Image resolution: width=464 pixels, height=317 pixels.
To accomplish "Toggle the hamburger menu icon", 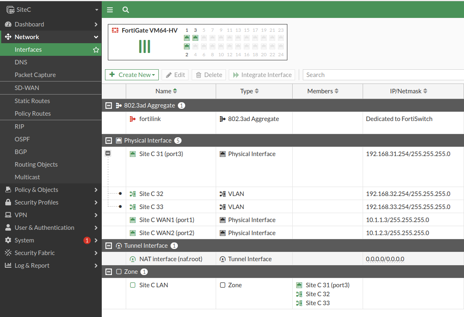I will click(110, 10).
